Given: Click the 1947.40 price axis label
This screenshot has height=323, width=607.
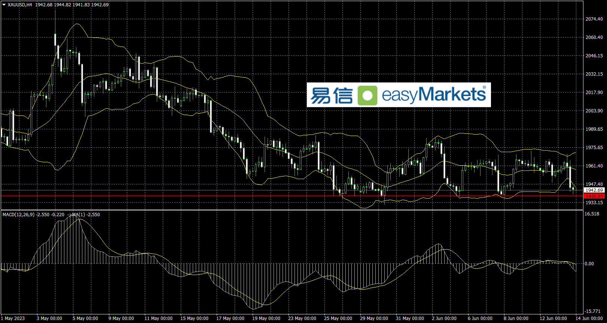Looking at the screenshot, I should pyautogui.click(x=594, y=184).
